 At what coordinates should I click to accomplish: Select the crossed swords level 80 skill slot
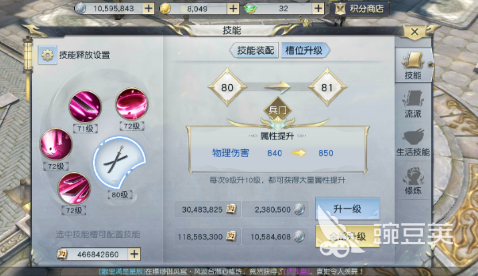point(119,163)
